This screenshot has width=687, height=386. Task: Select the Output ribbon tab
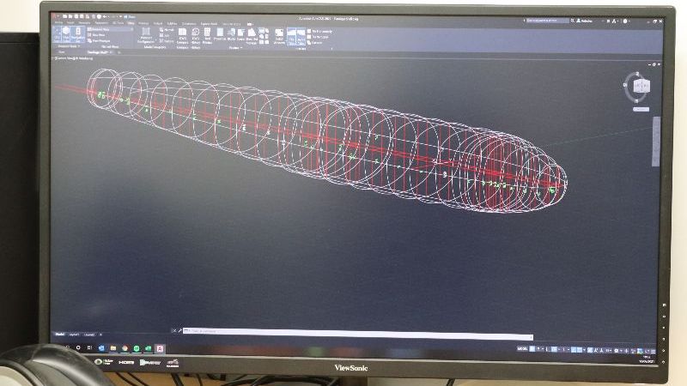click(x=158, y=23)
